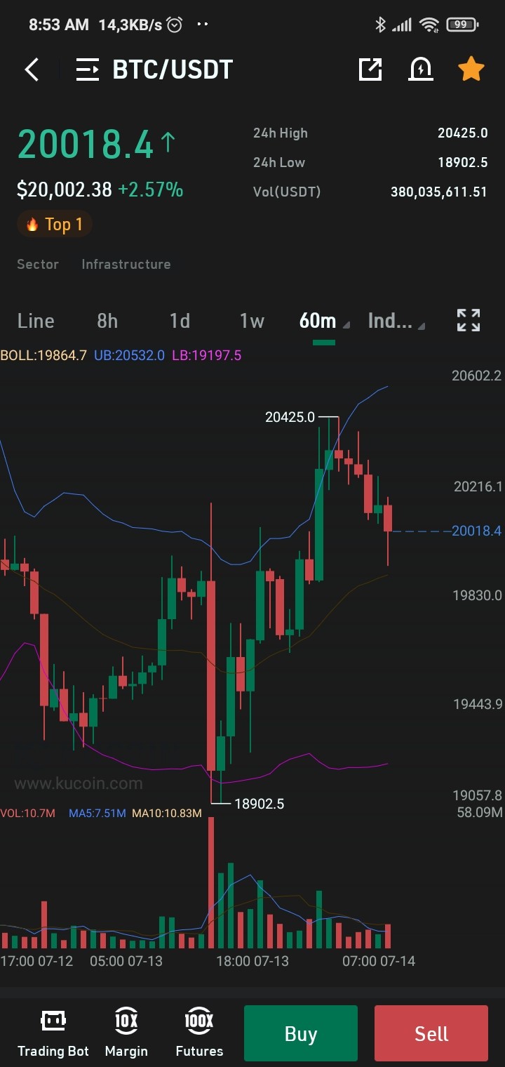Open Futures 100X trading
Viewport: 505px width, 1067px height.
pyautogui.click(x=199, y=1033)
